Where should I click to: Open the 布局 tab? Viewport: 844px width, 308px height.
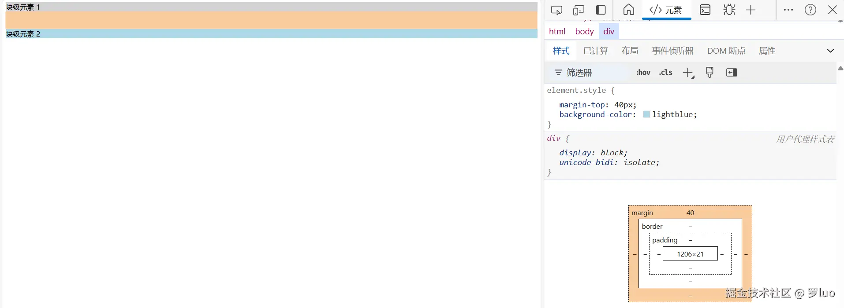click(630, 51)
